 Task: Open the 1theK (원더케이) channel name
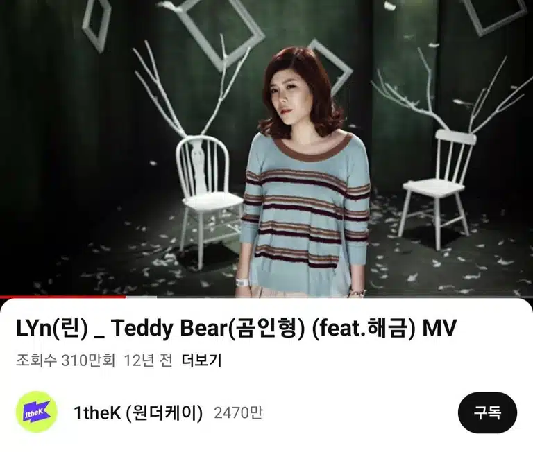click(x=138, y=413)
